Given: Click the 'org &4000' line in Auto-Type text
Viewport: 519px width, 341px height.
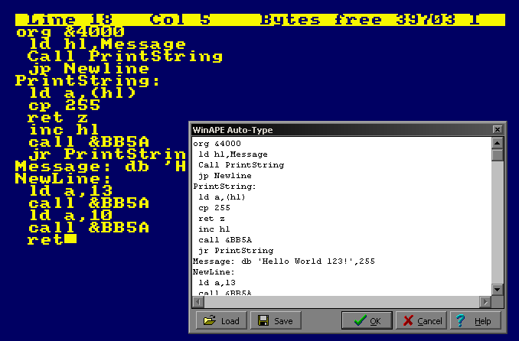Looking at the screenshot, I should coord(217,144).
